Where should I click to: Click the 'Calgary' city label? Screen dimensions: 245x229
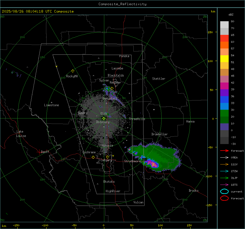106,160
